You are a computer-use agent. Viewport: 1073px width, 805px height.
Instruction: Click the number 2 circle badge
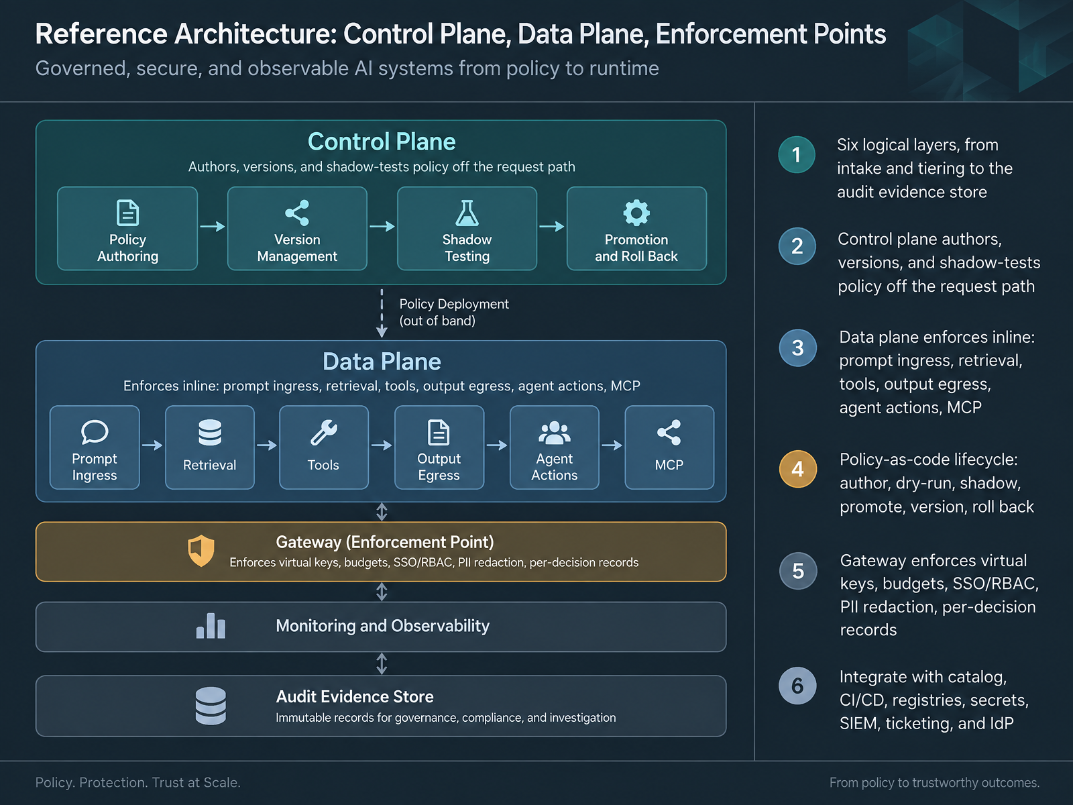pos(797,246)
